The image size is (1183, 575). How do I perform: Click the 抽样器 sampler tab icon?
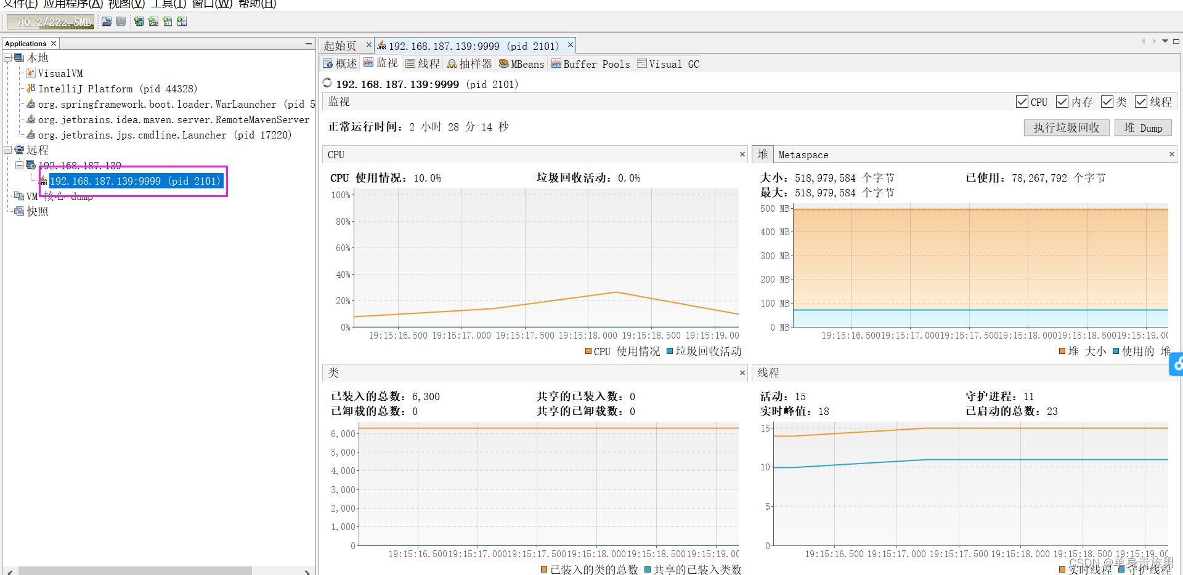[452, 63]
